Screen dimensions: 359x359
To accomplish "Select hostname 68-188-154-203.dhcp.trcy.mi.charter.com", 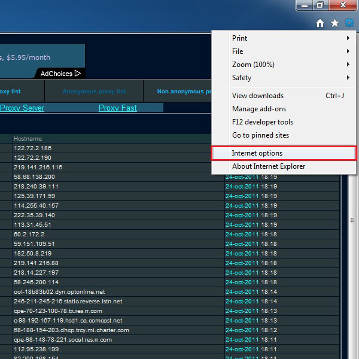I will (71, 330).
